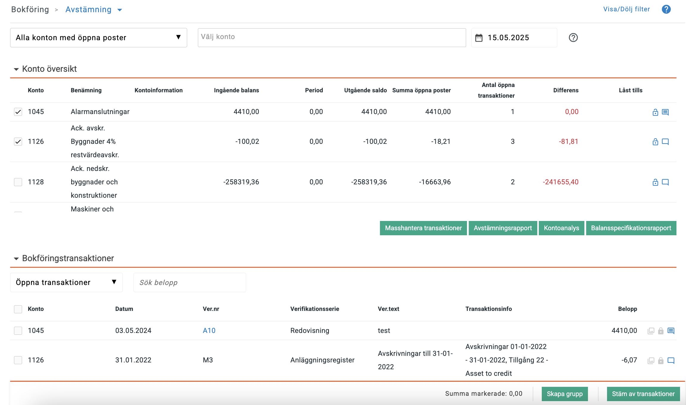Image resolution: width=686 pixels, height=405 pixels.
Task: Click the date field 15.05.2025
Action: coord(514,38)
